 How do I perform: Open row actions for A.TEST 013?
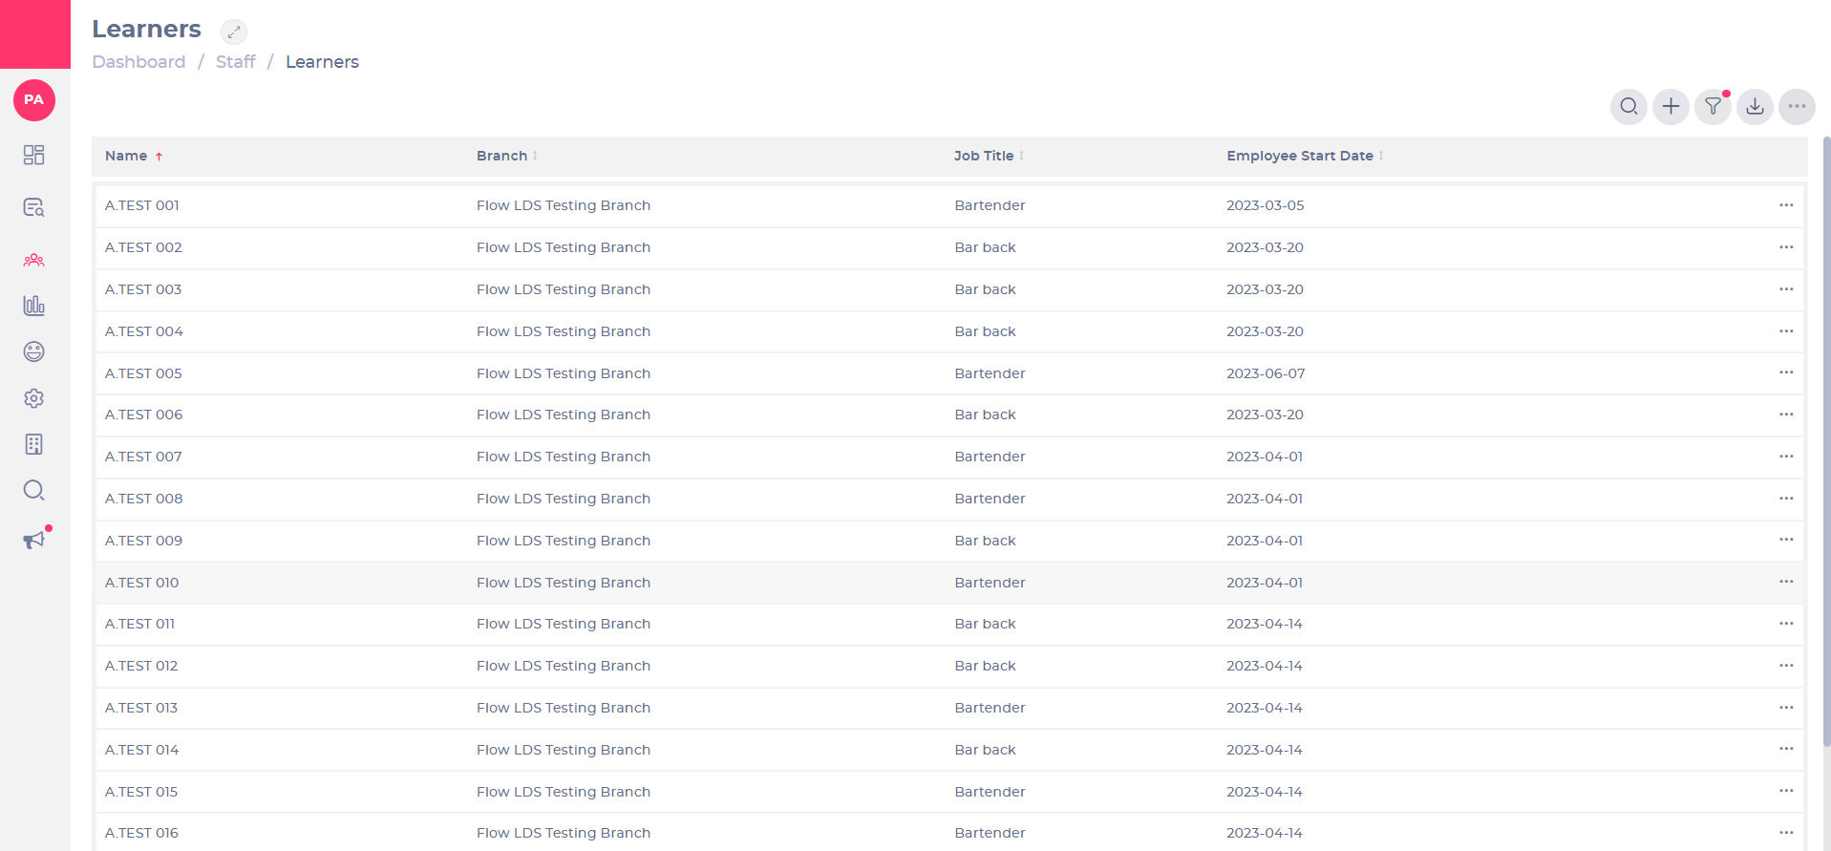(x=1786, y=708)
